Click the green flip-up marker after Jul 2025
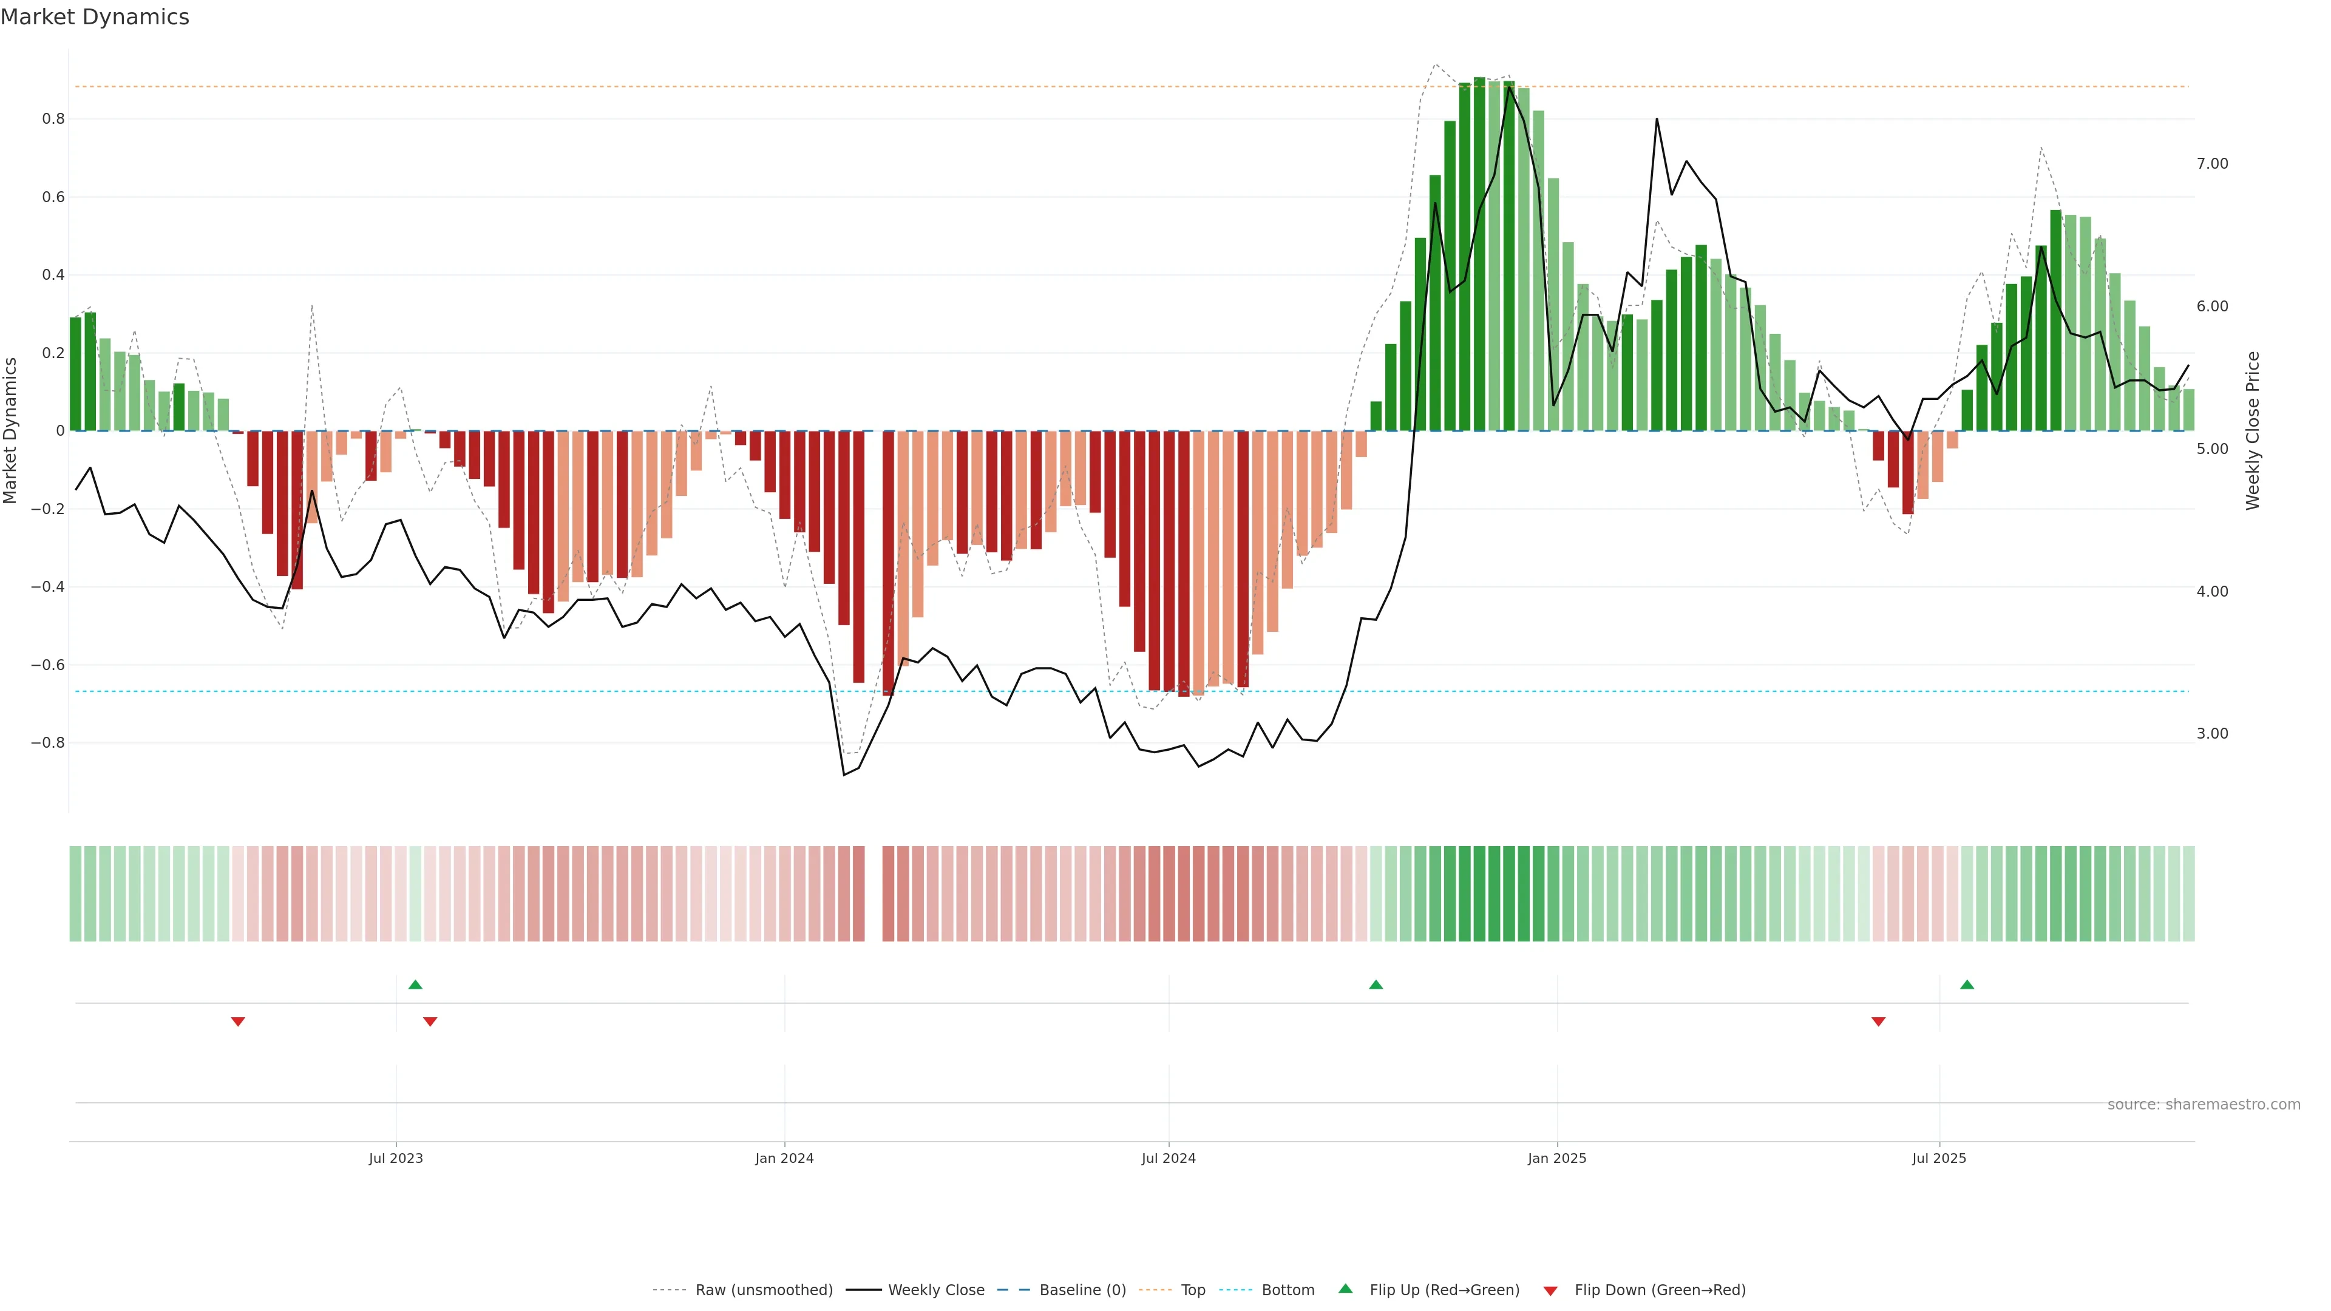This screenshot has height=1311, width=2331. [1967, 984]
